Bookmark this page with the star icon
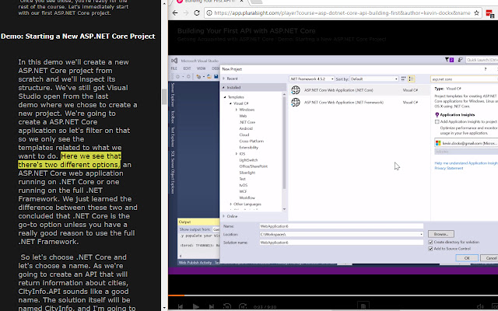Screen dimensions: 498x311 (476, 13)
